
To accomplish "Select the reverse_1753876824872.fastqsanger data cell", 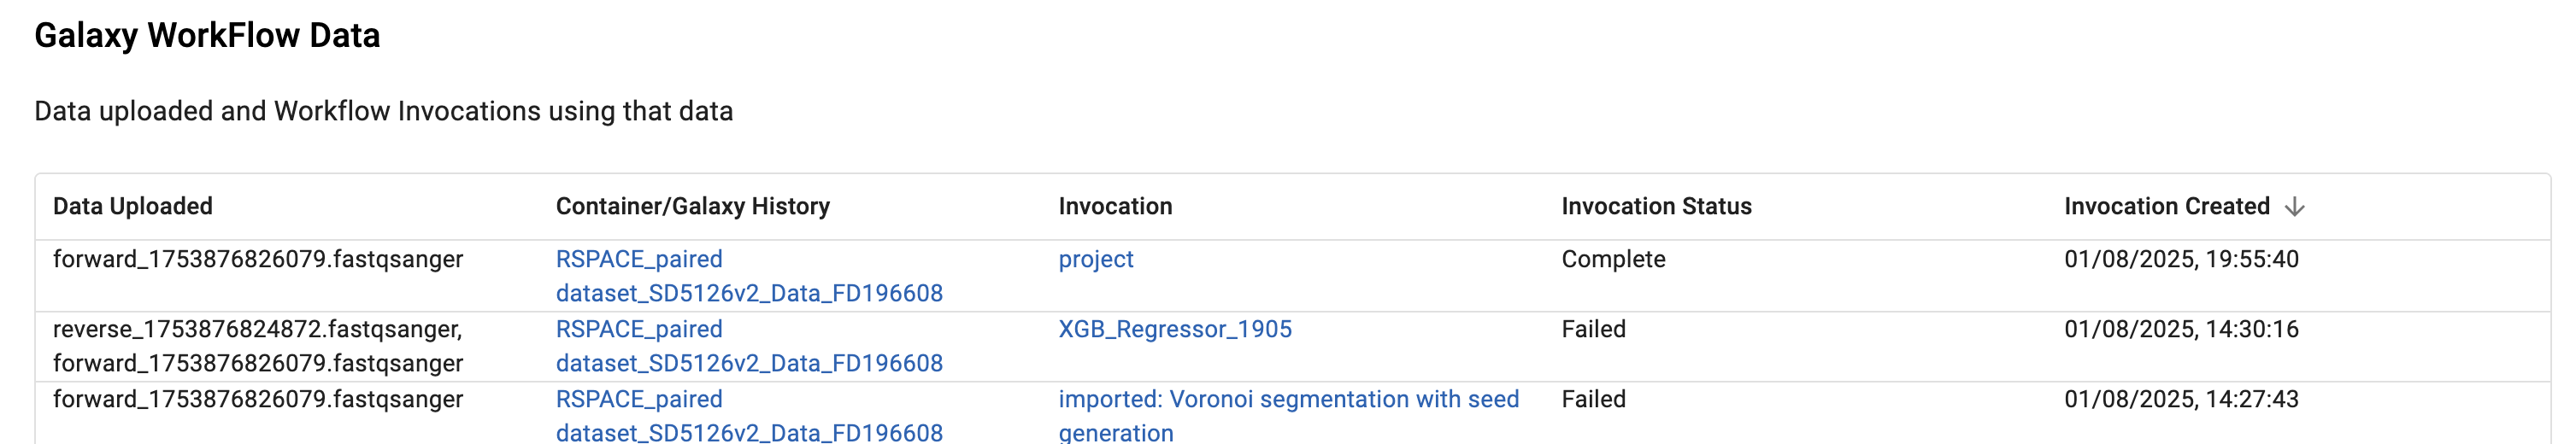I will pyautogui.click(x=257, y=330).
